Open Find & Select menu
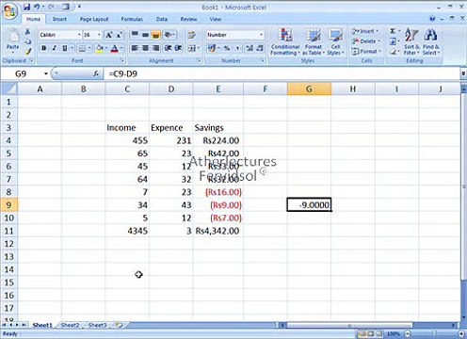 click(431, 42)
